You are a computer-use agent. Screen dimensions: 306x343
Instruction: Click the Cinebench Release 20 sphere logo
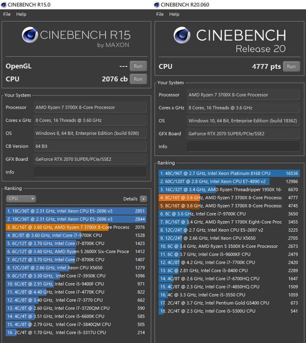point(182,35)
